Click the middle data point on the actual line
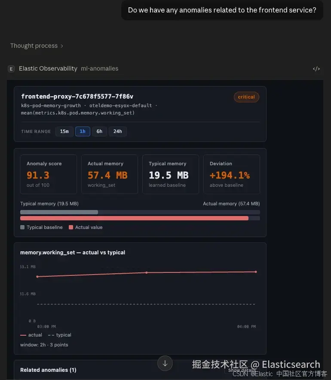The height and width of the screenshot is (380, 331). click(x=147, y=272)
